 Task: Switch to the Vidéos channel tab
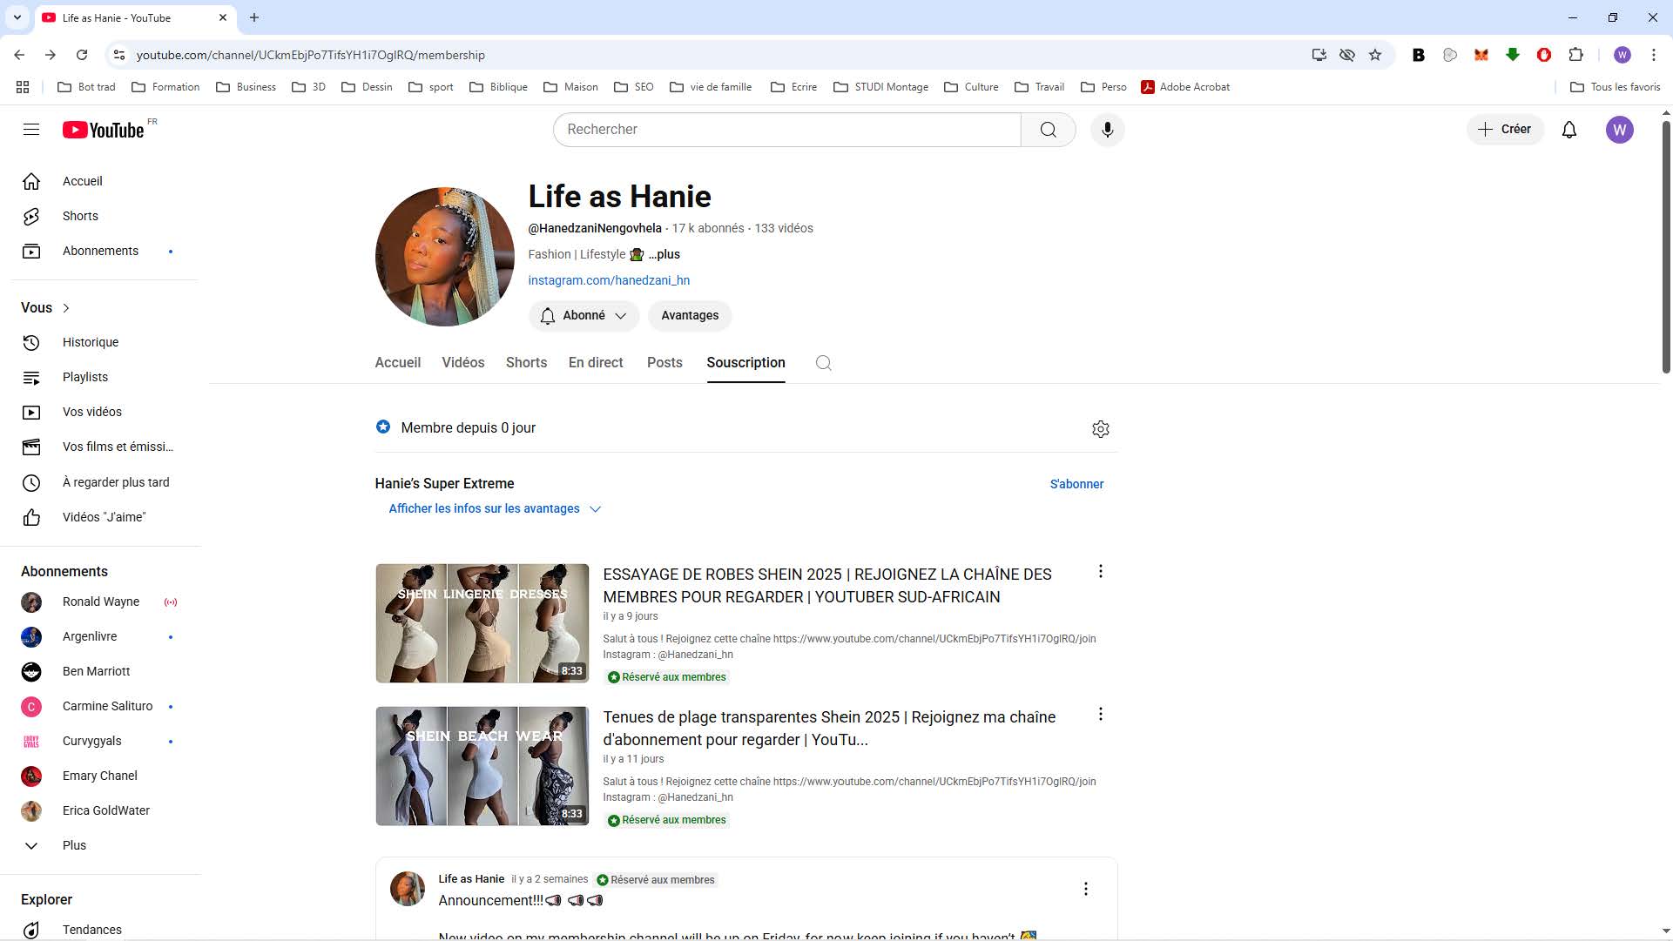tap(462, 363)
